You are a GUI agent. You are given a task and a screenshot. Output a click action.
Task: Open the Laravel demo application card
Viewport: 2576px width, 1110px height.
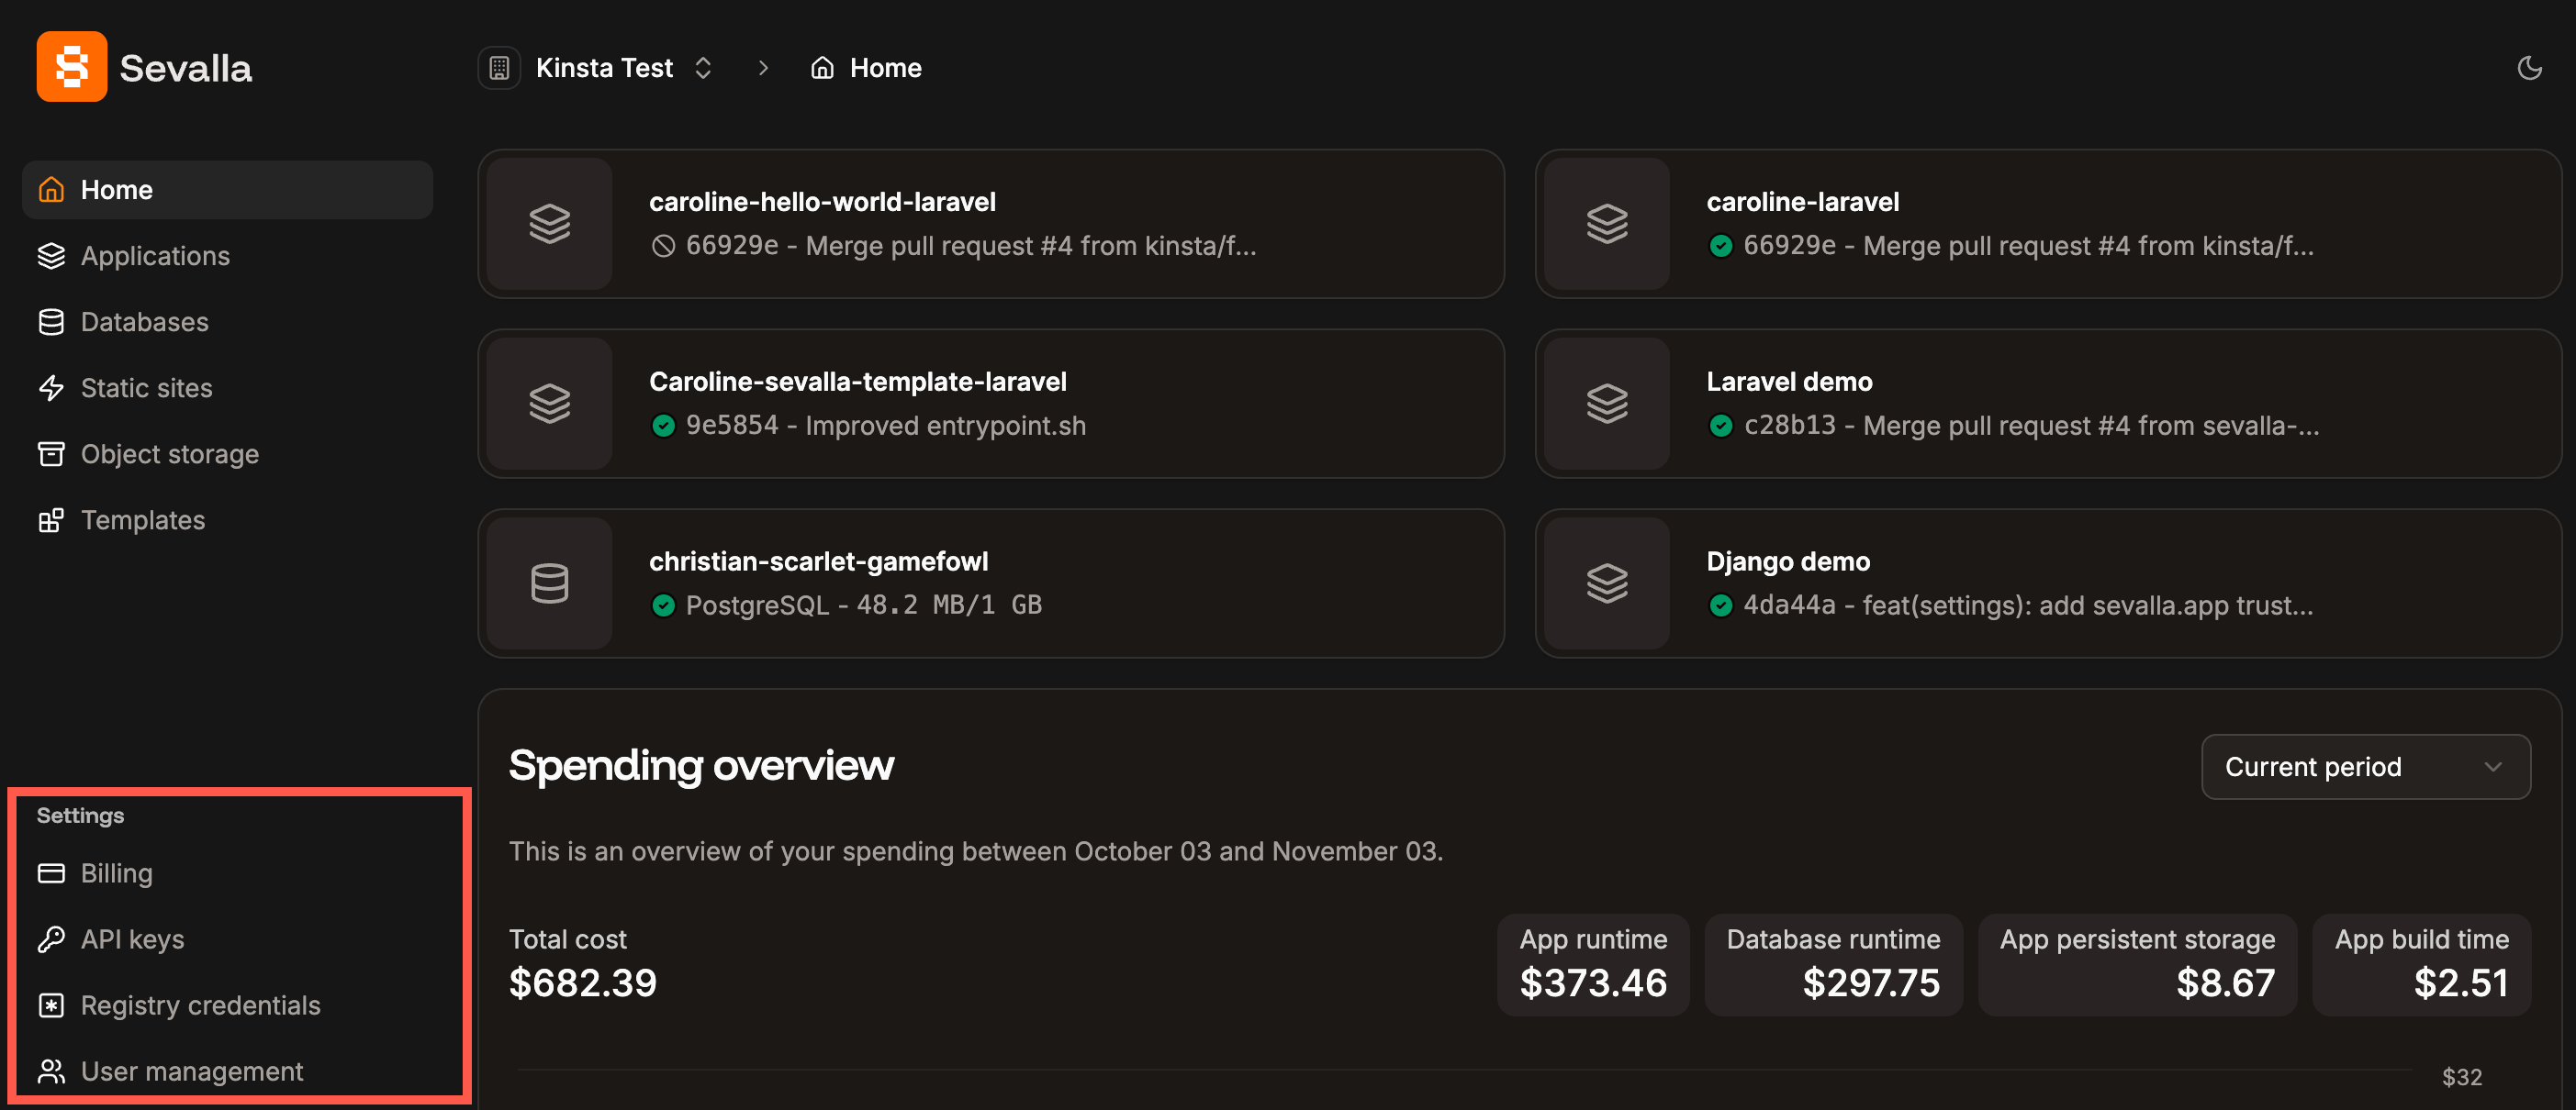point(2048,404)
